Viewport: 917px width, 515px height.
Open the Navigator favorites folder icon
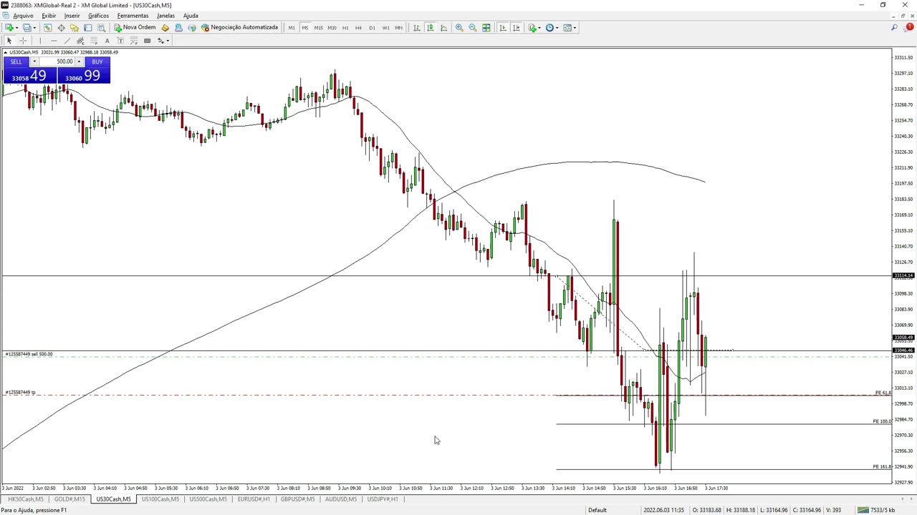(x=75, y=28)
